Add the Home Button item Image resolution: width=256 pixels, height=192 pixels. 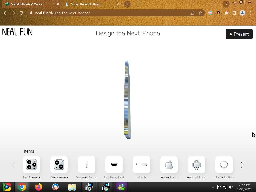[224, 165]
